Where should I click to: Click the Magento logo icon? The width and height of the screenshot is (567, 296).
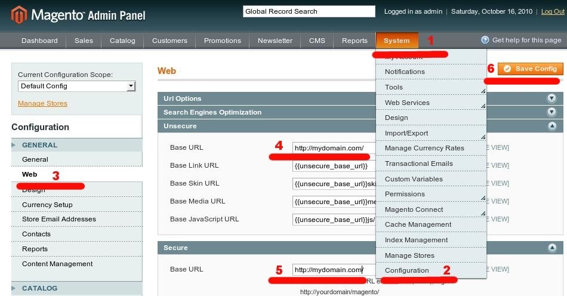[x=19, y=15]
